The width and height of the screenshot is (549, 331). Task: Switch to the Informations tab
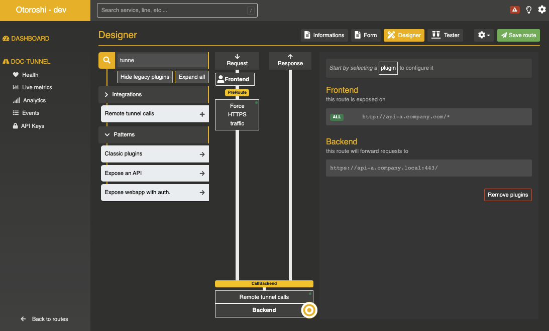click(324, 35)
